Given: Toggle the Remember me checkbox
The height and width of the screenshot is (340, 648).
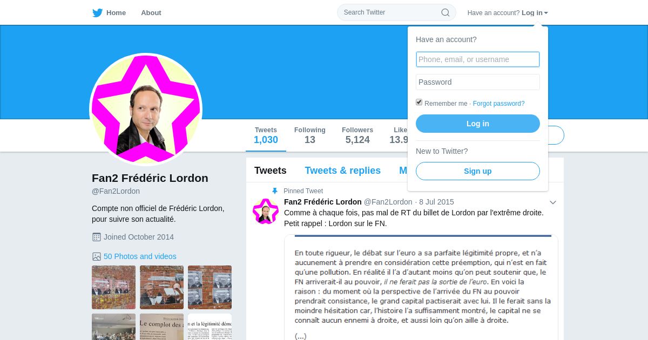Looking at the screenshot, I should coord(419,102).
